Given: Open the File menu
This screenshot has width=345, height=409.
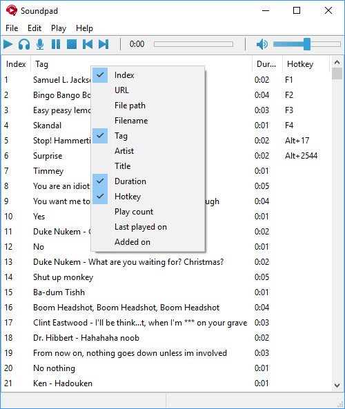Looking at the screenshot, I should tap(12, 28).
